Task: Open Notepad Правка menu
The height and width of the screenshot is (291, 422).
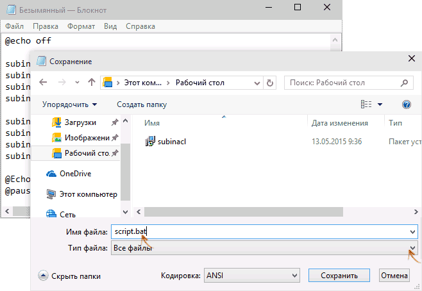Action: tap(46, 26)
